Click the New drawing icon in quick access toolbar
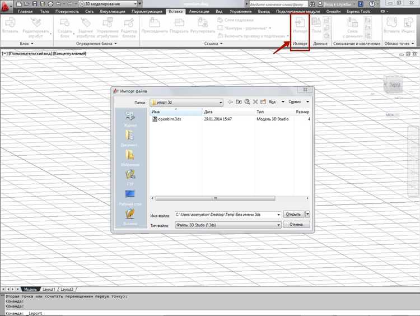 tap(18, 4)
